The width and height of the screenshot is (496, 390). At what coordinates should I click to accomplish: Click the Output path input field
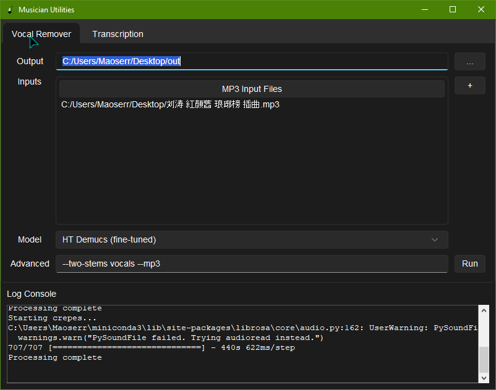point(252,61)
